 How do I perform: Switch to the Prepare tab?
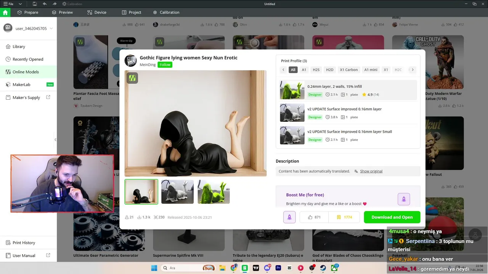point(28,12)
